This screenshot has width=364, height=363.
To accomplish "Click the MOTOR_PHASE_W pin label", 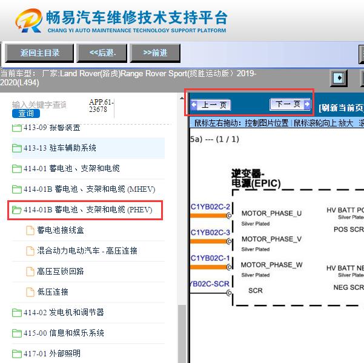I will point(271,265).
